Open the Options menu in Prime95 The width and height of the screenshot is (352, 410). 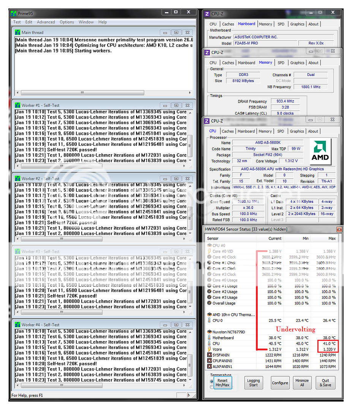(67, 22)
